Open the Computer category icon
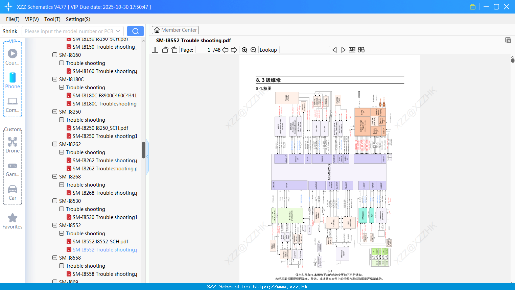 [13, 105]
